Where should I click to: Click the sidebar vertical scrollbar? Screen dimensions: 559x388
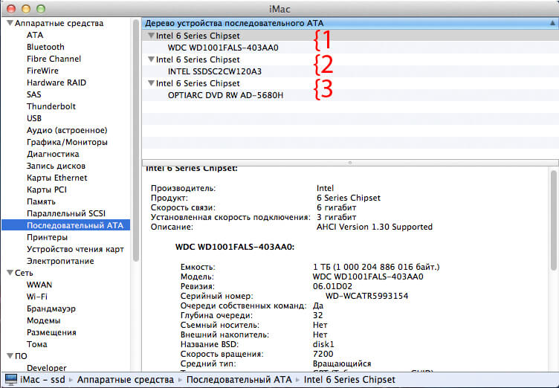point(136,141)
